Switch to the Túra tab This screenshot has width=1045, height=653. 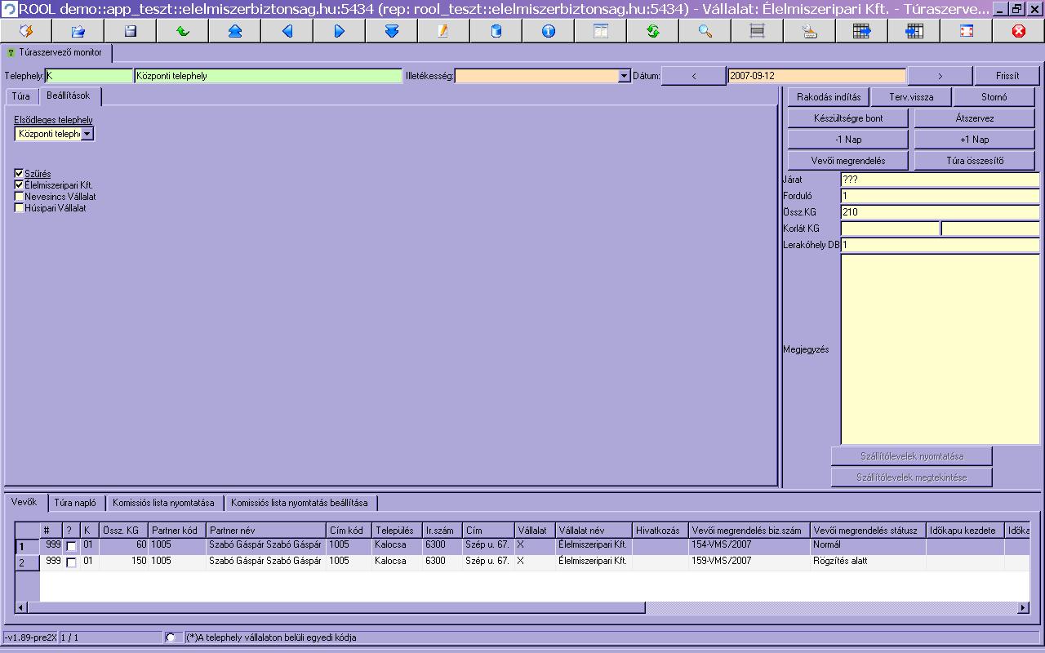pyautogui.click(x=20, y=96)
